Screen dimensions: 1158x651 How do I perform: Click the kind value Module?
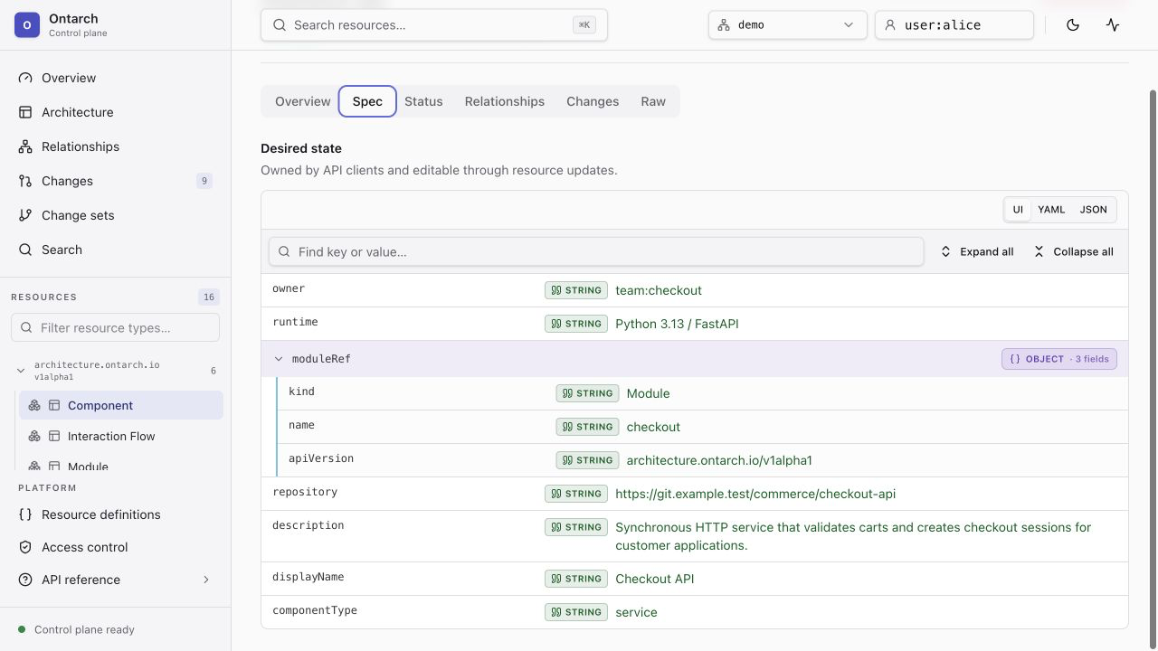click(x=648, y=393)
